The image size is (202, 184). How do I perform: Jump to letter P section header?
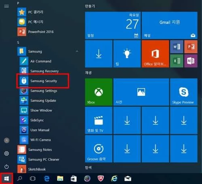18,3
